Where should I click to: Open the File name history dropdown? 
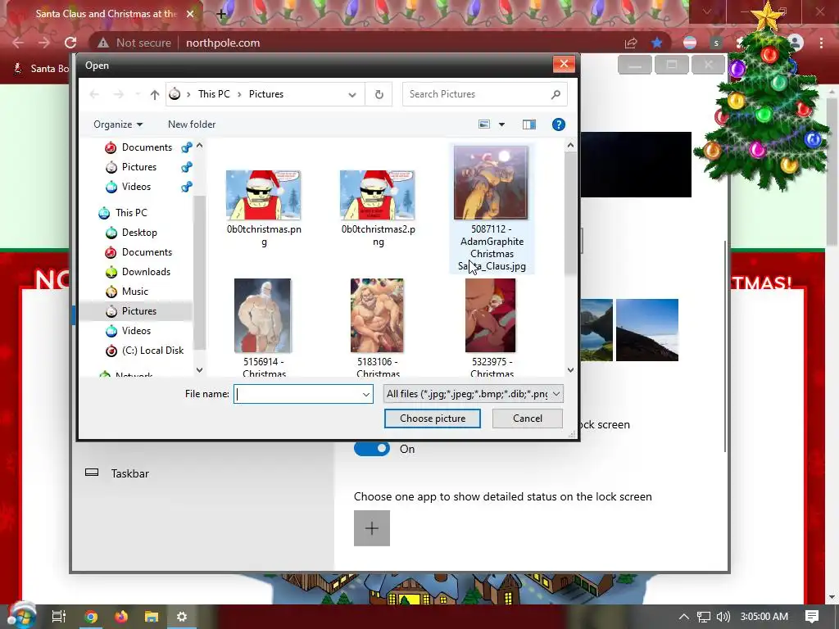pyautogui.click(x=366, y=394)
